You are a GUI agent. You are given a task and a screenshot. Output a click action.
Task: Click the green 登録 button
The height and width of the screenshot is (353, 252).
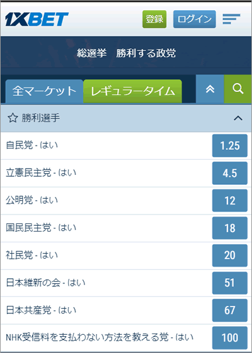[x=154, y=19]
